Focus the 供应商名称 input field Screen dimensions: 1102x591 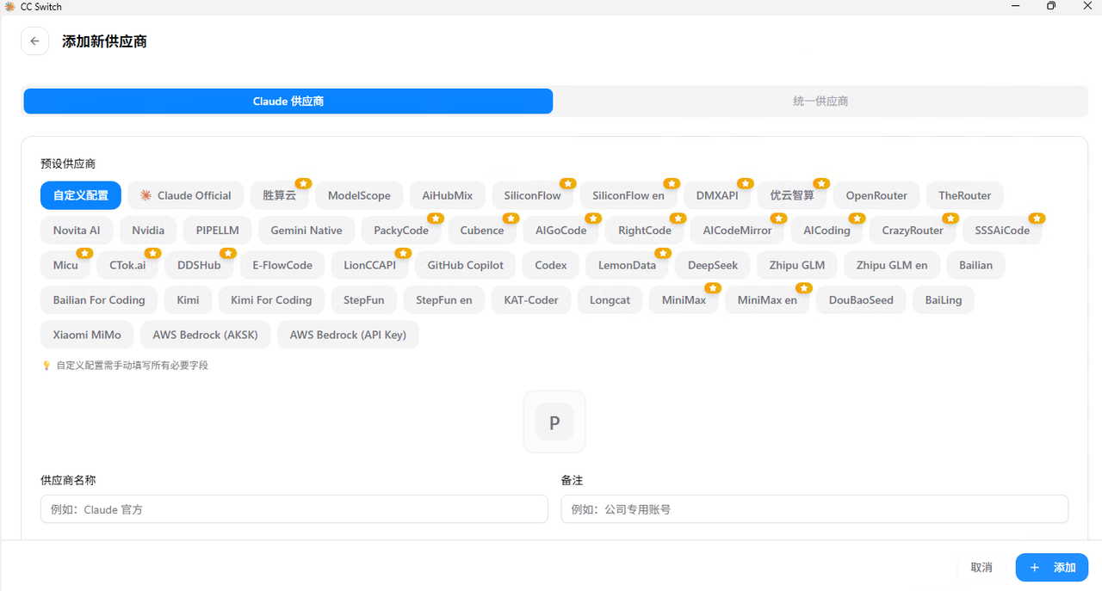pyautogui.click(x=294, y=509)
